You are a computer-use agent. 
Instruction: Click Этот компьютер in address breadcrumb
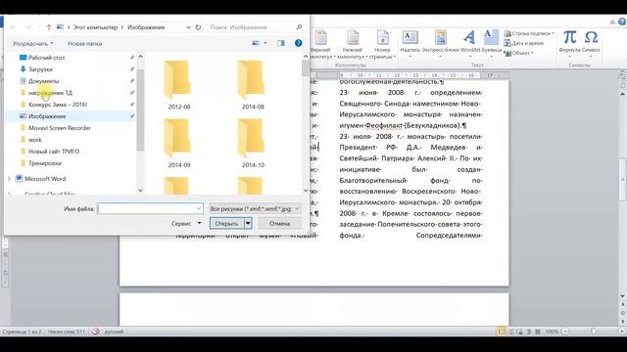pos(95,27)
